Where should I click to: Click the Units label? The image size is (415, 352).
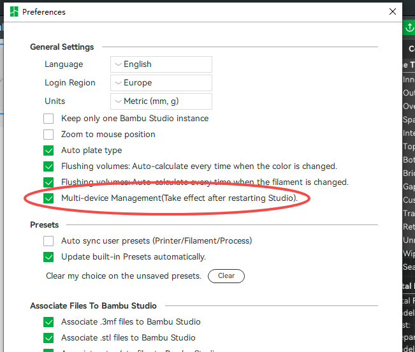point(55,101)
